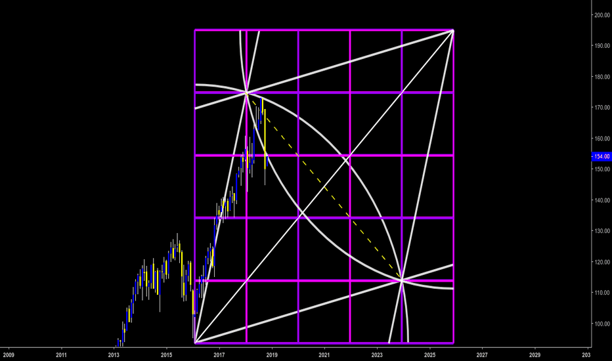Select the 2015 time axis label
Viewport: 612px width, 361px height.
(x=166, y=355)
